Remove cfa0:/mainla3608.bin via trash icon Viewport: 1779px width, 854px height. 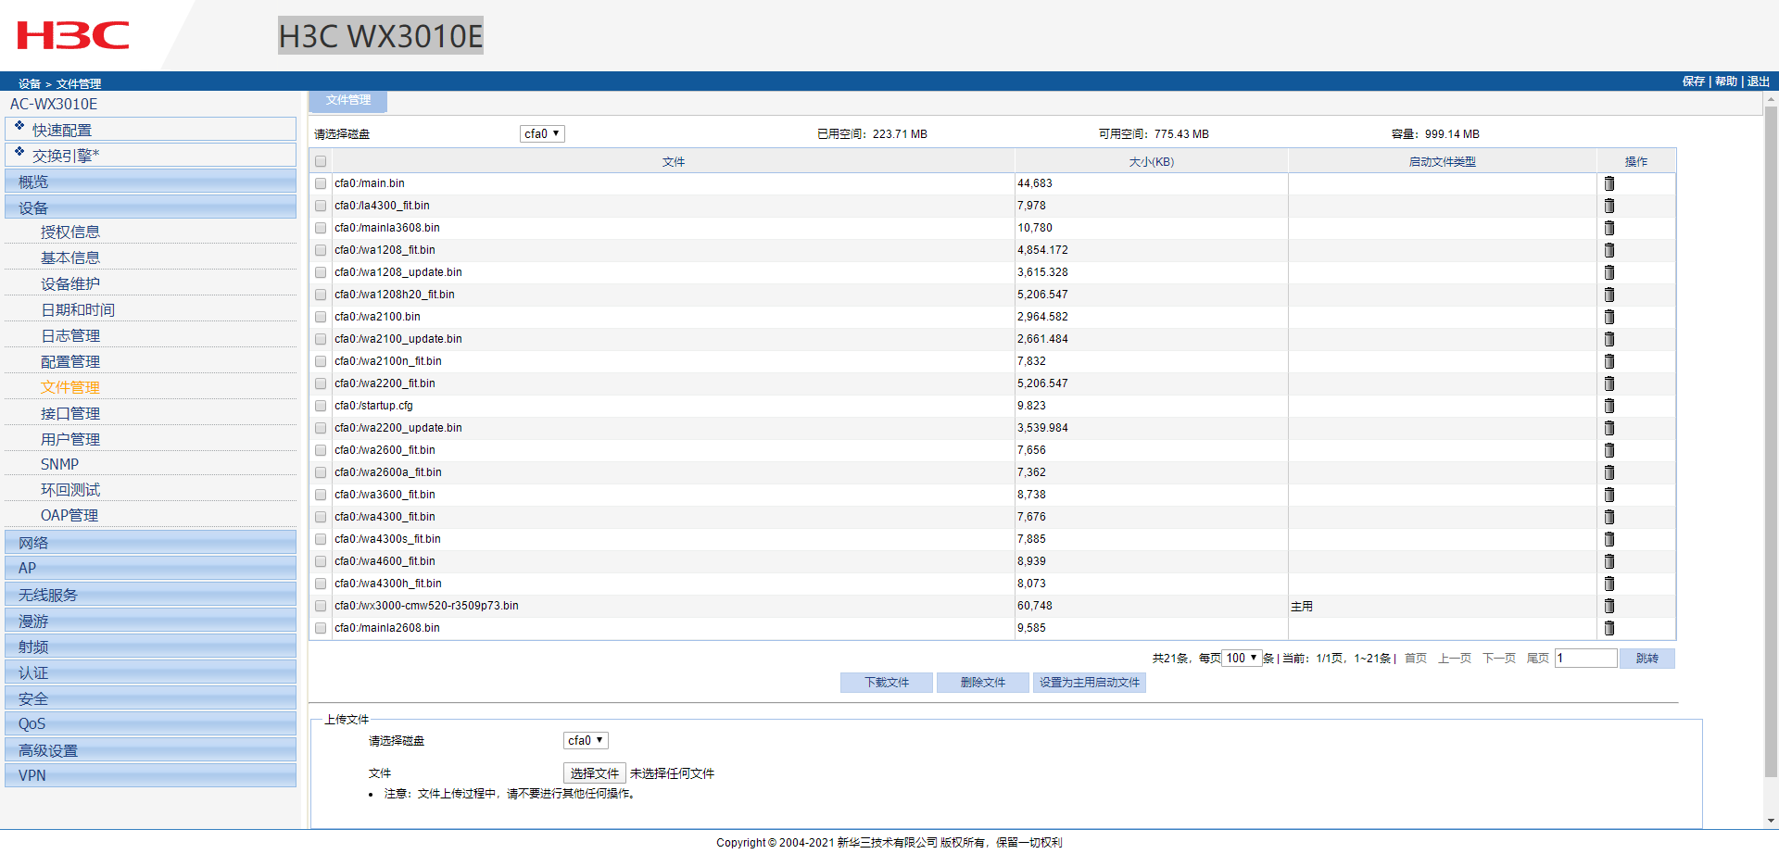click(1609, 228)
